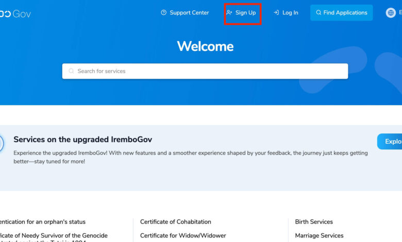This screenshot has height=242, width=402.
Task: Click the Sign Up person icon
Action: [229, 12]
